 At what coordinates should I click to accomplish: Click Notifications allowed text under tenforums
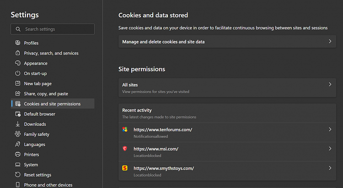tap(151, 136)
